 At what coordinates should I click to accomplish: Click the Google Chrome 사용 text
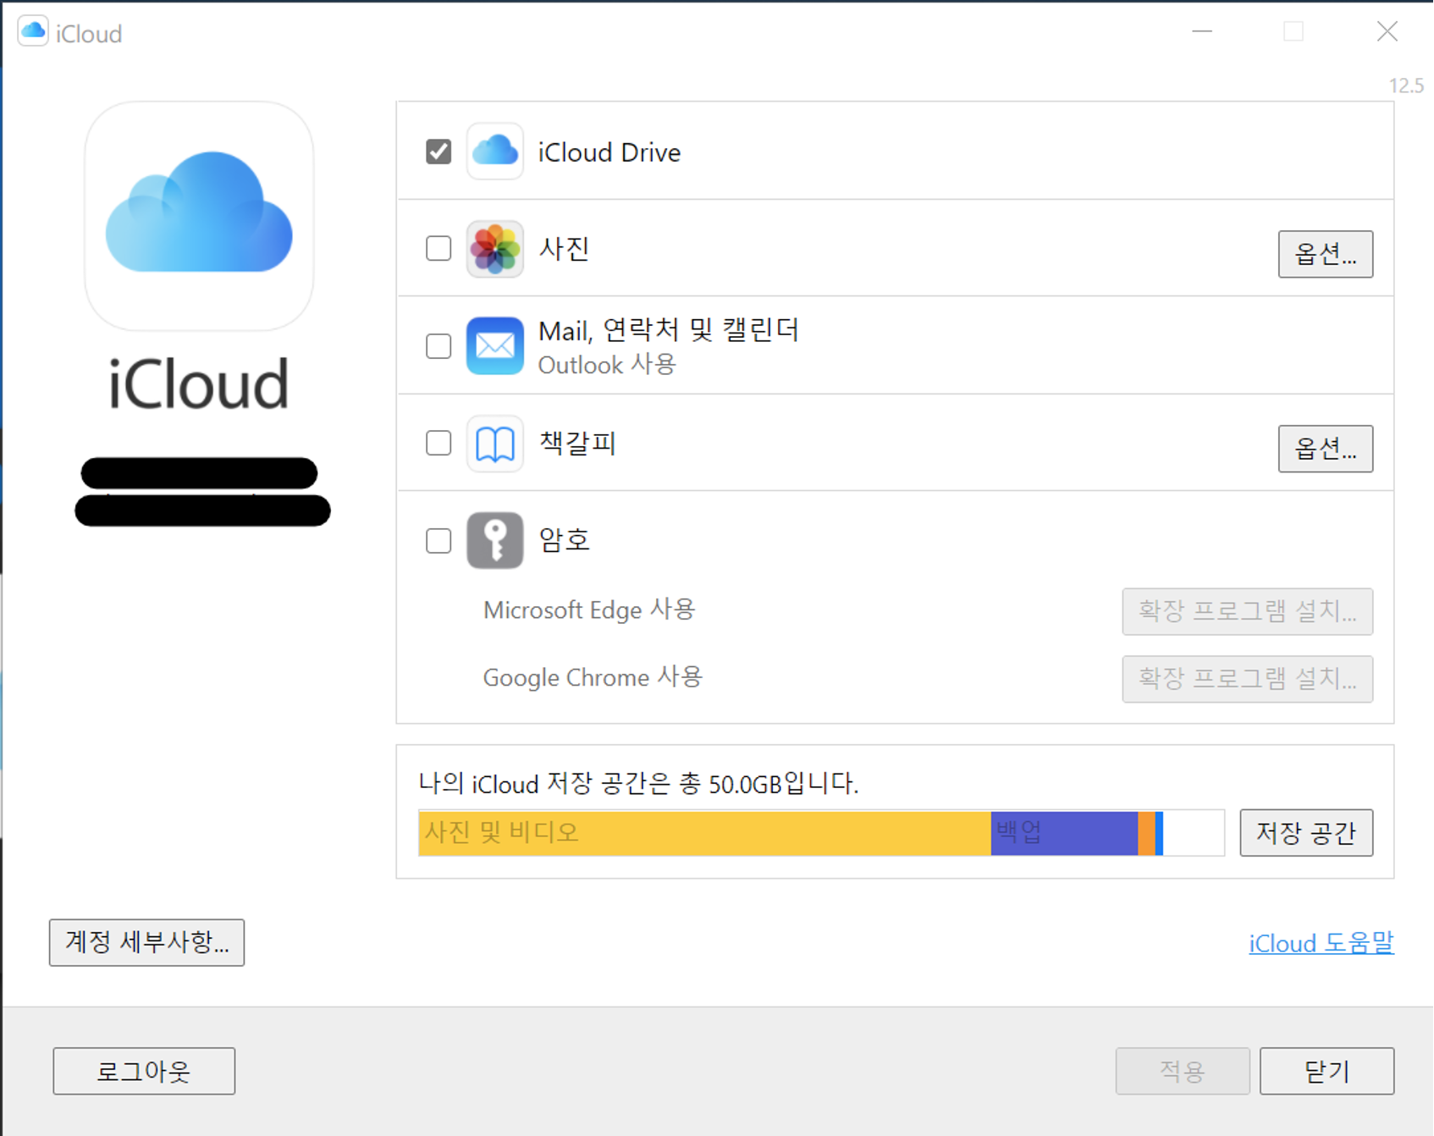coord(593,677)
